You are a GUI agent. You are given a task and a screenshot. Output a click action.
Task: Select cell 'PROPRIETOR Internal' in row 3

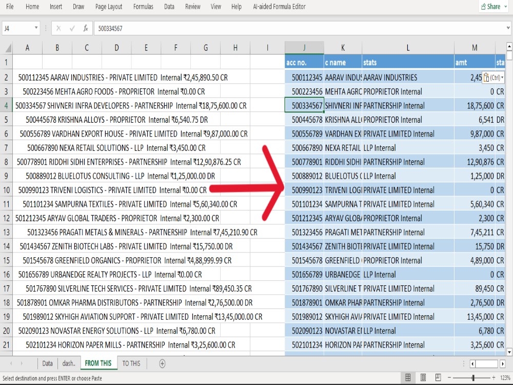click(408, 92)
